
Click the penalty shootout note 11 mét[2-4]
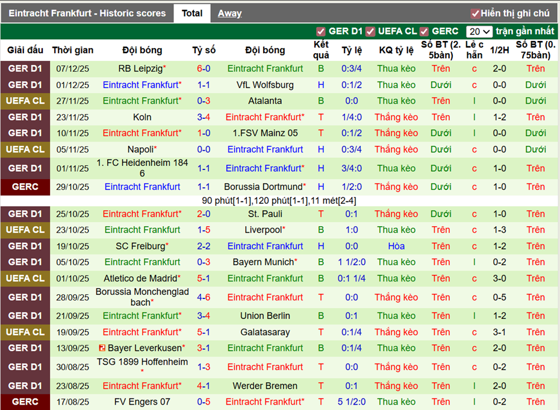(334, 201)
